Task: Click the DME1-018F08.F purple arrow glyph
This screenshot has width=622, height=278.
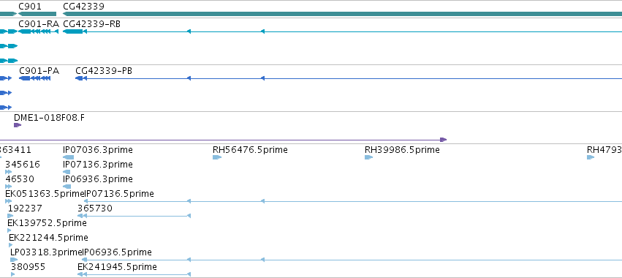Action: 18,125
